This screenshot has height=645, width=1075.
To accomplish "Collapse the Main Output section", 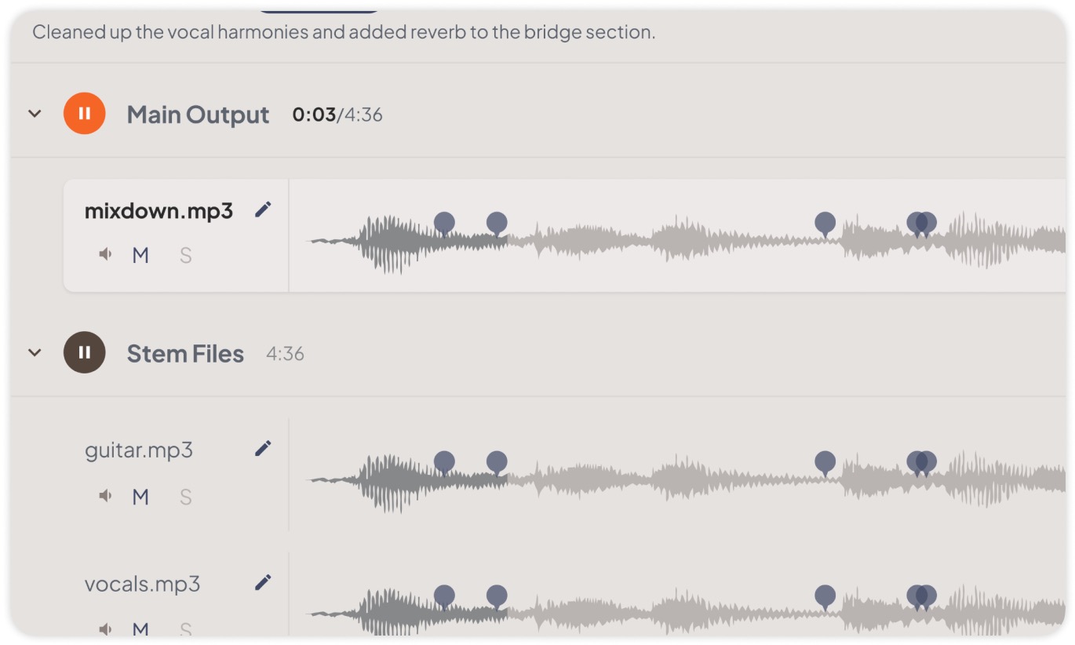I will tap(35, 114).
